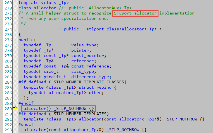
Task: Click line number 271 in the gutter
Action: tap(8, 13)
